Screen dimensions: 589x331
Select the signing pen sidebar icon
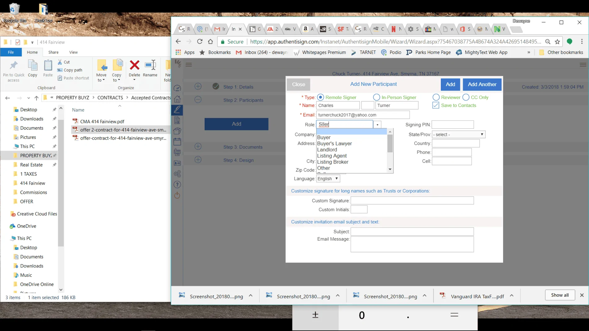pyautogui.click(x=177, y=110)
